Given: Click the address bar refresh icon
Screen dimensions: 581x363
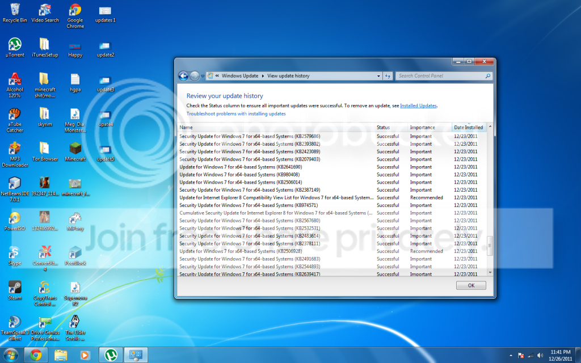Looking at the screenshot, I should click(388, 76).
